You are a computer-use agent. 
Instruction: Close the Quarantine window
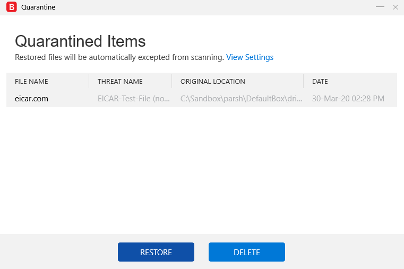click(x=395, y=7)
